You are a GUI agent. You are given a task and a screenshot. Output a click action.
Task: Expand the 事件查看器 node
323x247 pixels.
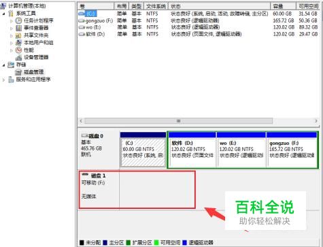coord(11,28)
